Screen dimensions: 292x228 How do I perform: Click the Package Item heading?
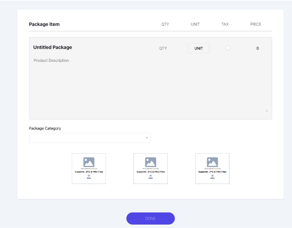[44, 24]
